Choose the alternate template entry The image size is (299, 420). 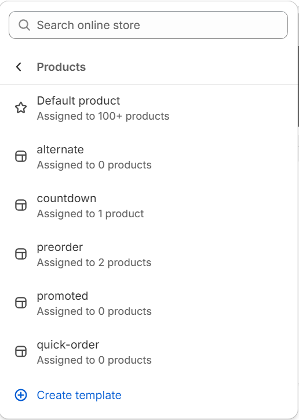(x=148, y=157)
